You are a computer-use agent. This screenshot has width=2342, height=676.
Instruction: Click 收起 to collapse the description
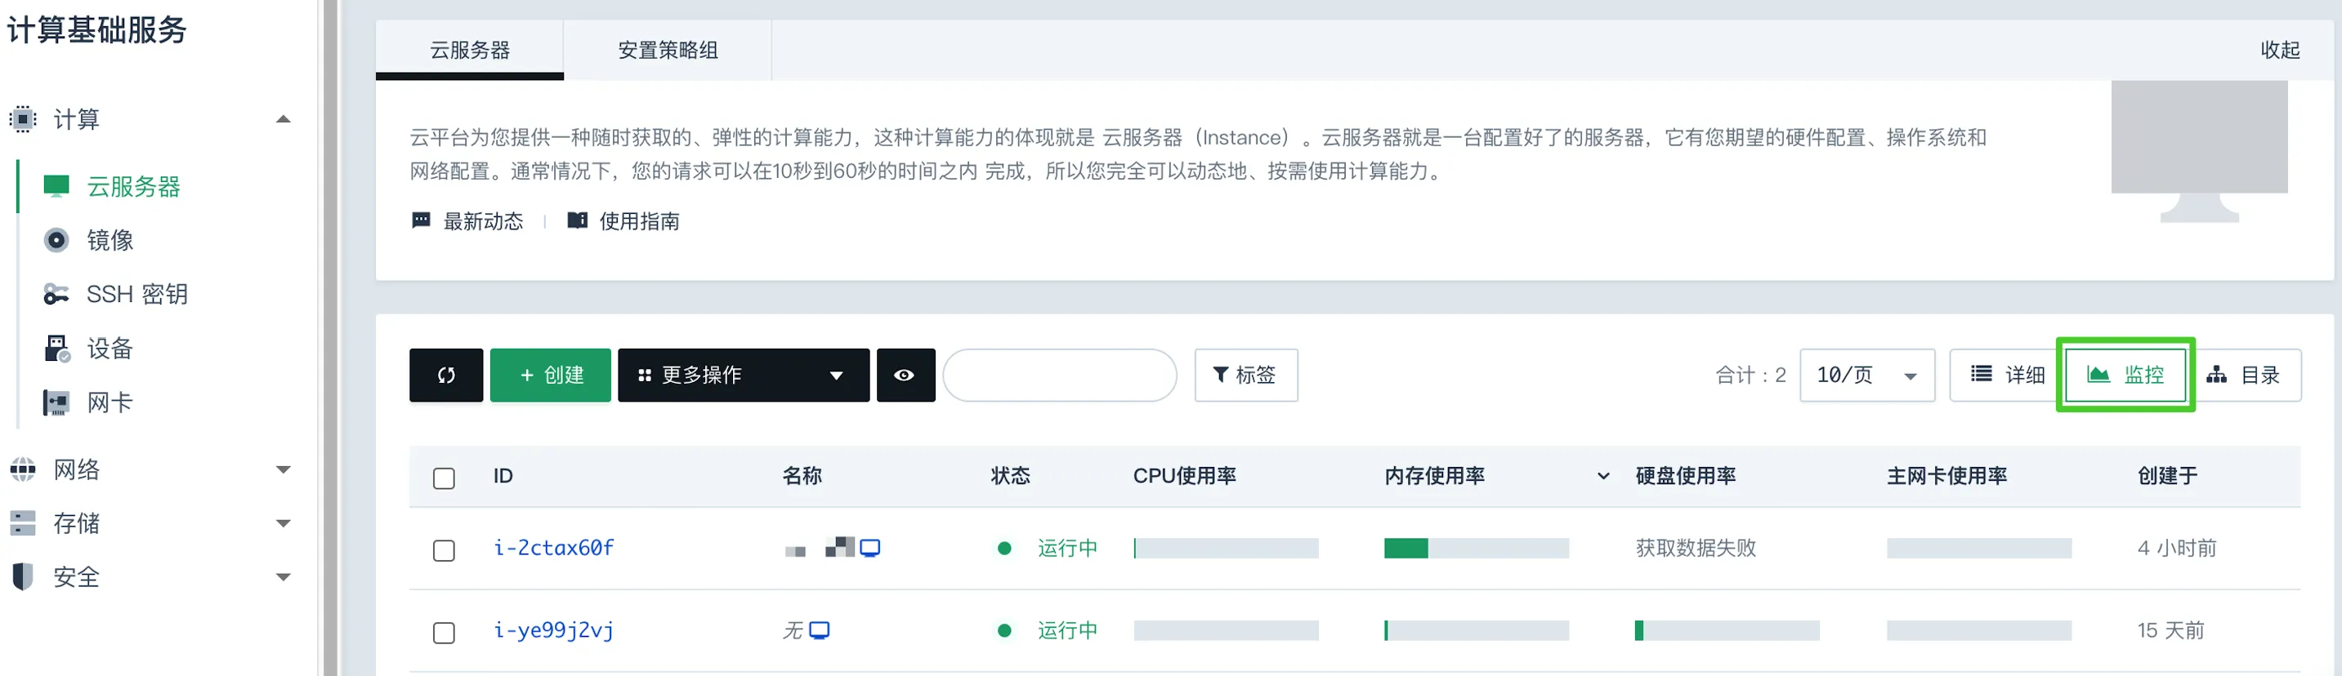(x=2280, y=50)
